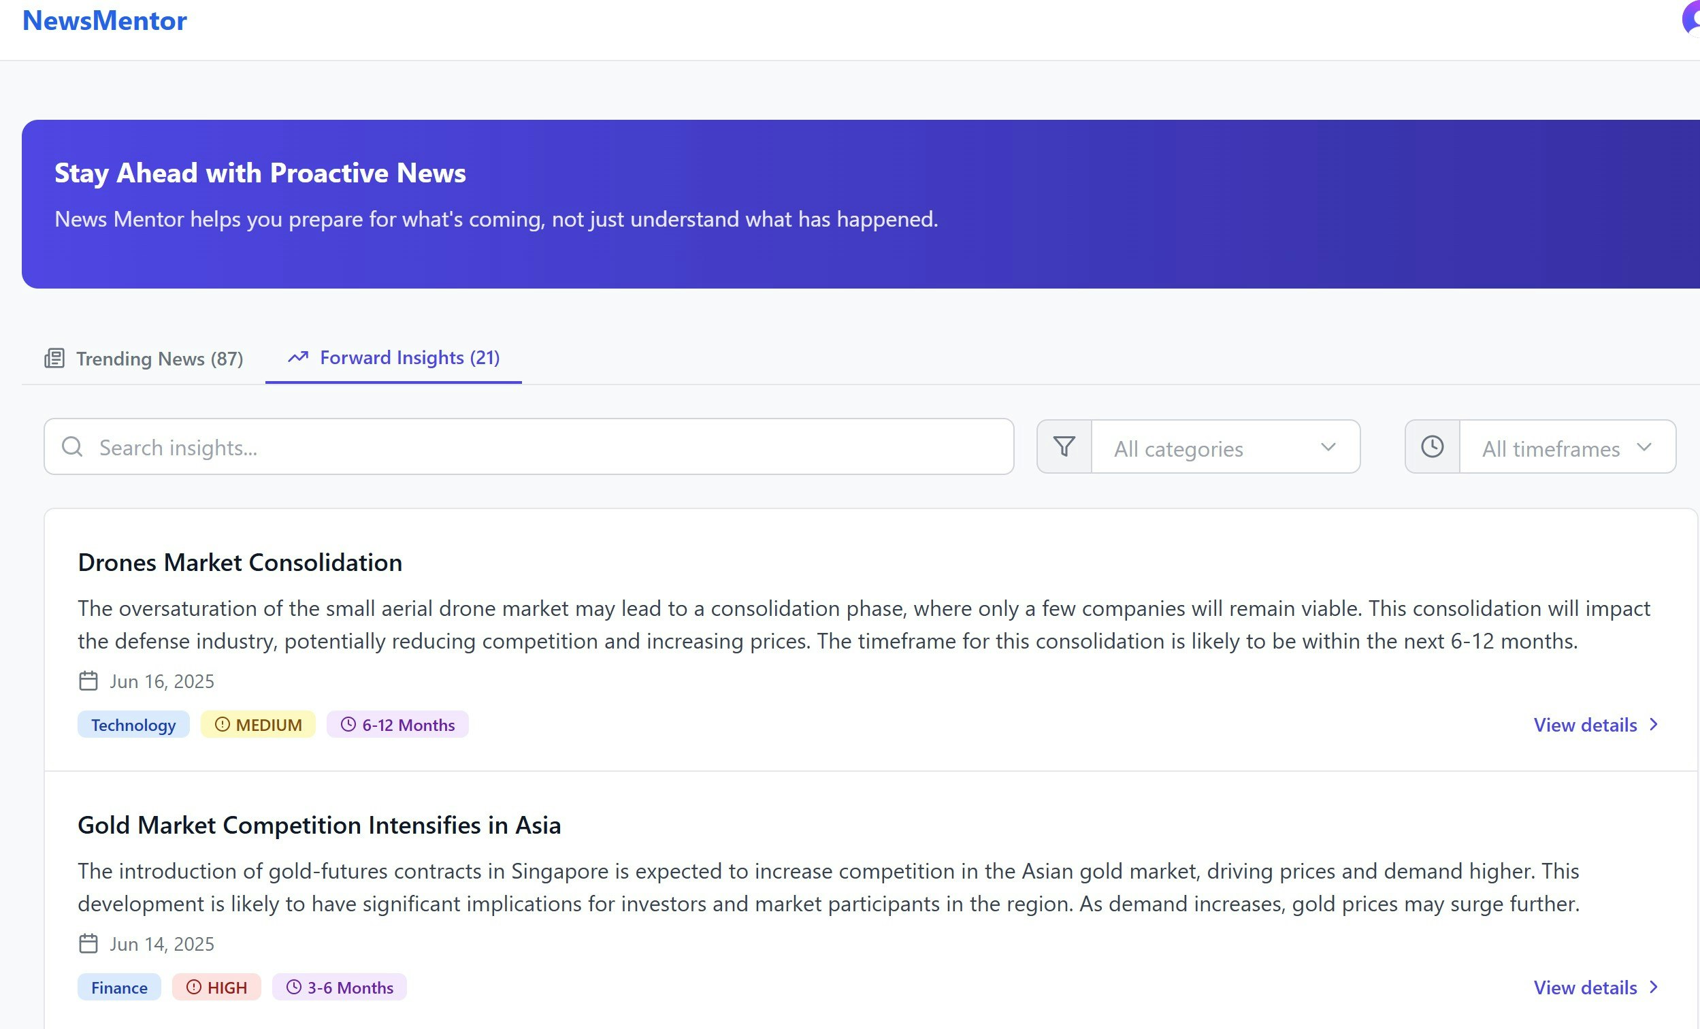Click the calendar icon next to Jun 16, 2025
Image resolution: width=1700 pixels, height=1029 pixels.
[x=88, y=681]
